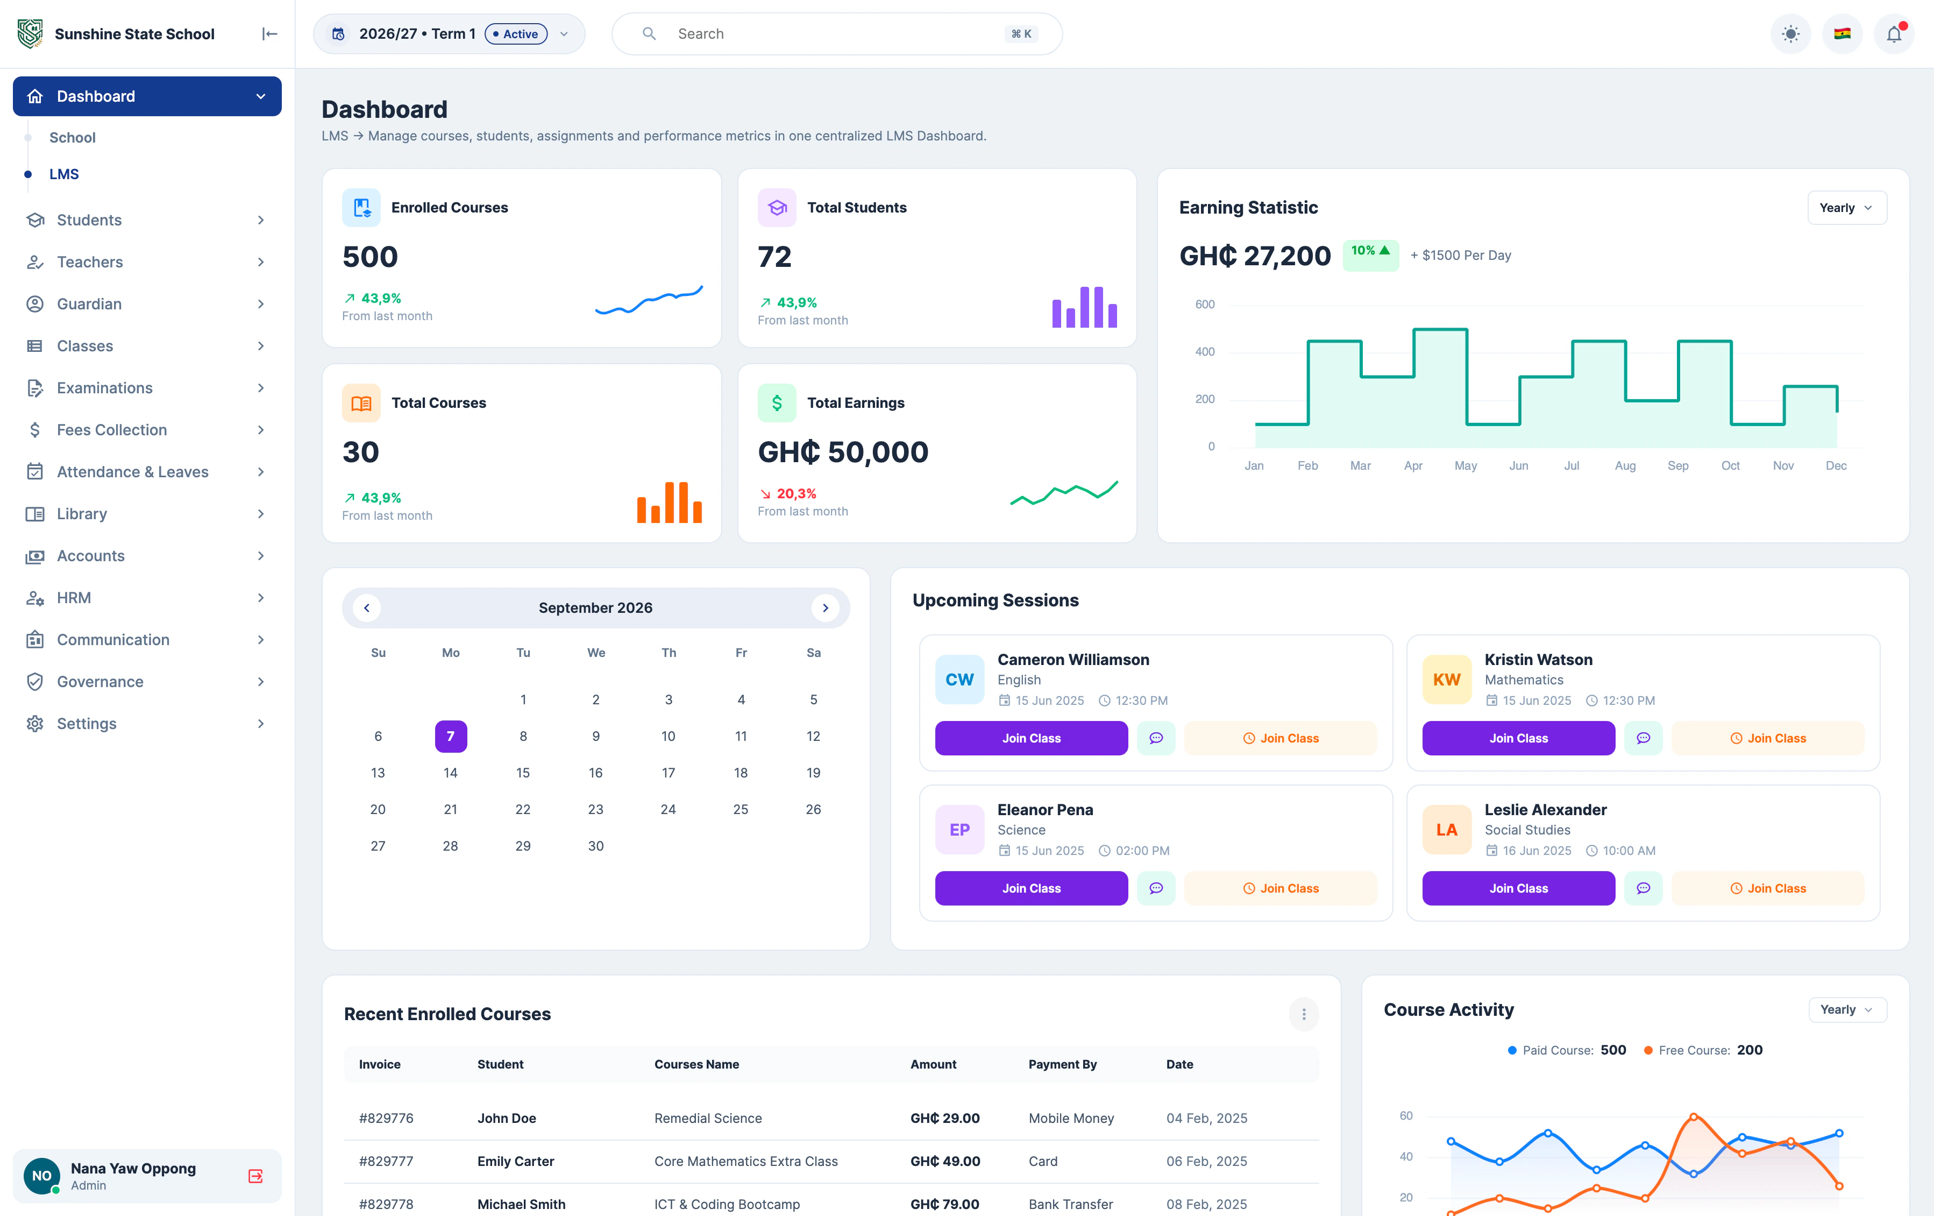Expand the Examinations sidebar menu

[x=147, y=388]
